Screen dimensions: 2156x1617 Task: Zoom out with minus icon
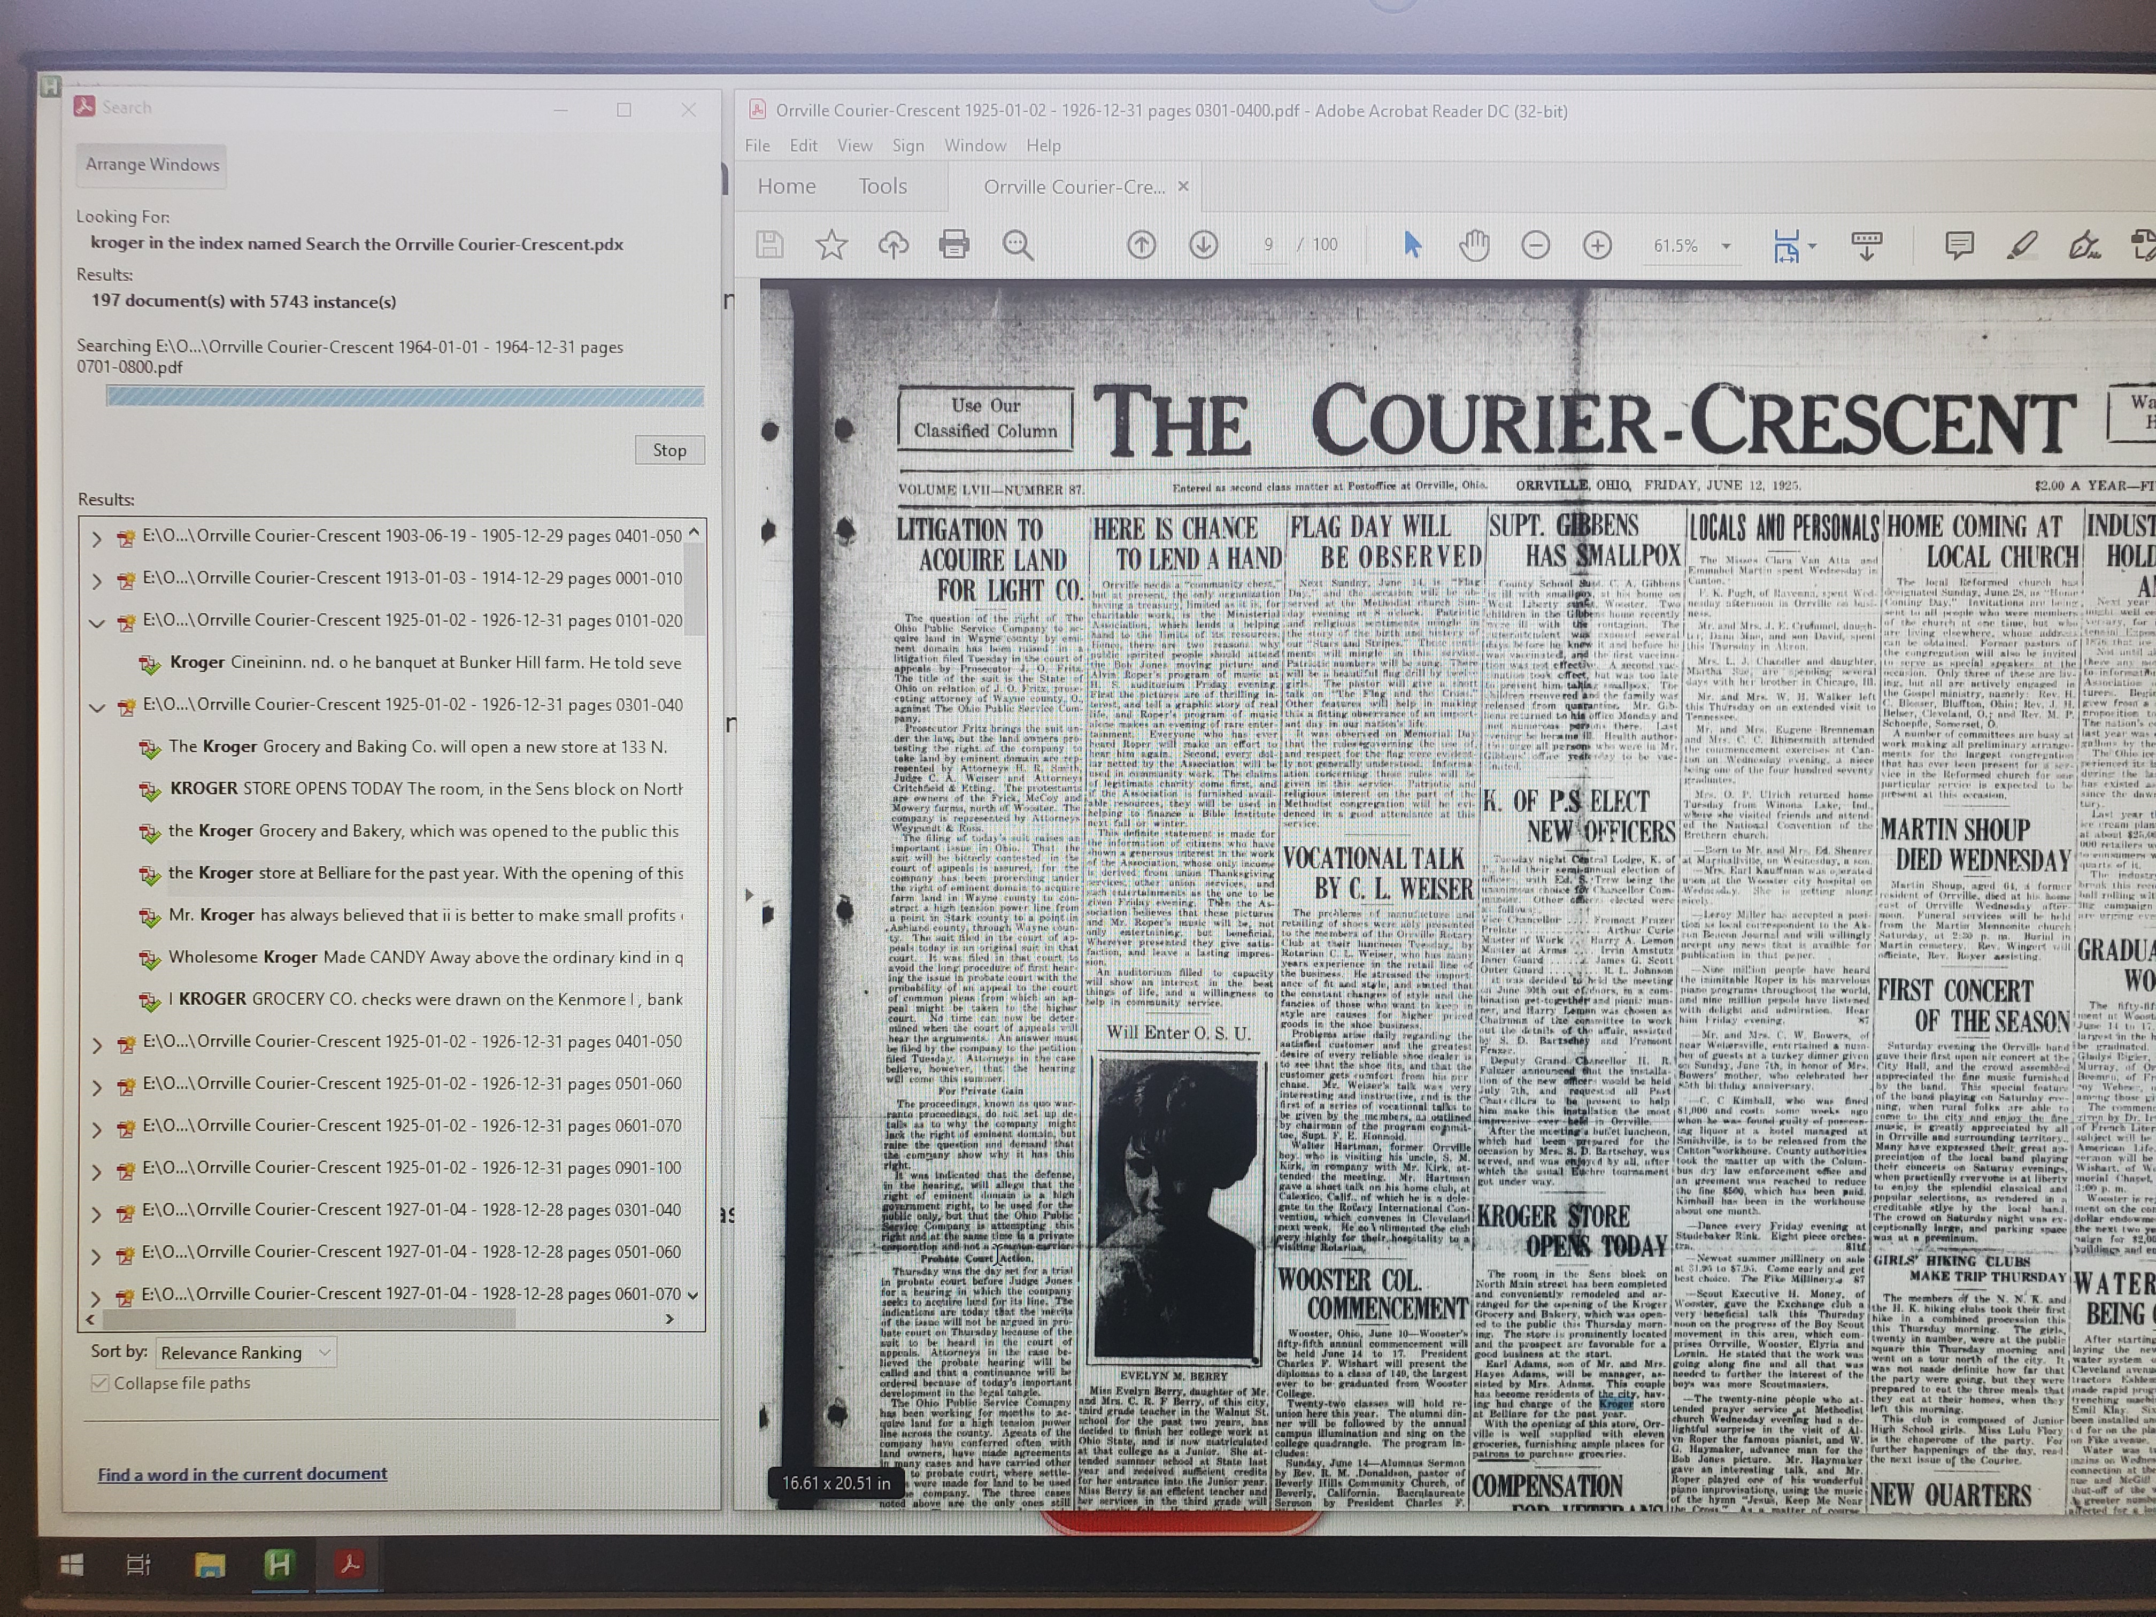pos(1535,245)
